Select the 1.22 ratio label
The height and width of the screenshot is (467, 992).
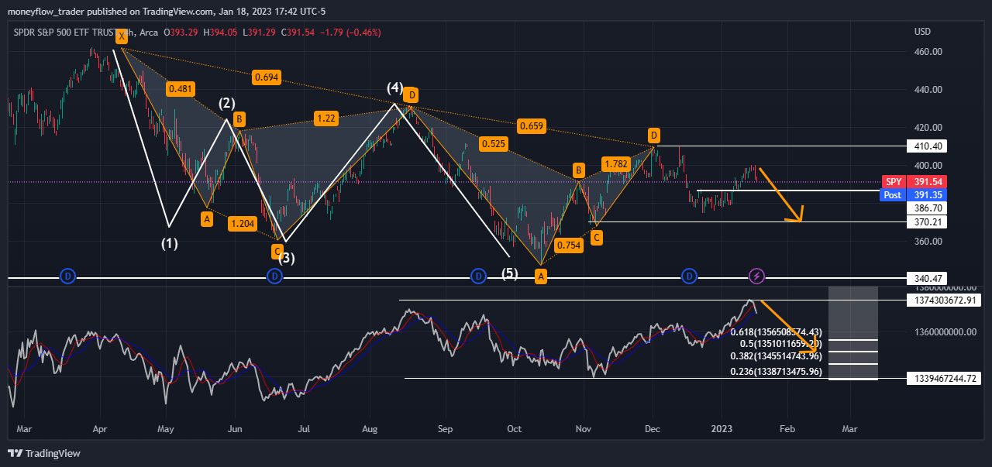pos(325,118)
